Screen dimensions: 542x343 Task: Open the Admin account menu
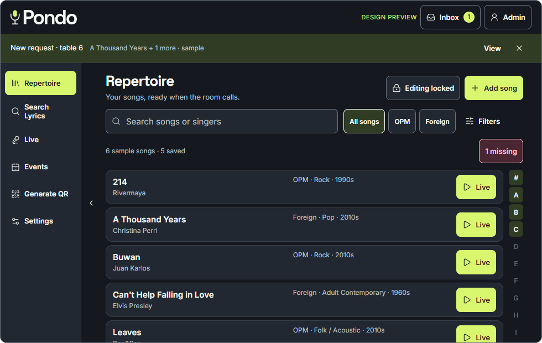[x=508, y=17]
